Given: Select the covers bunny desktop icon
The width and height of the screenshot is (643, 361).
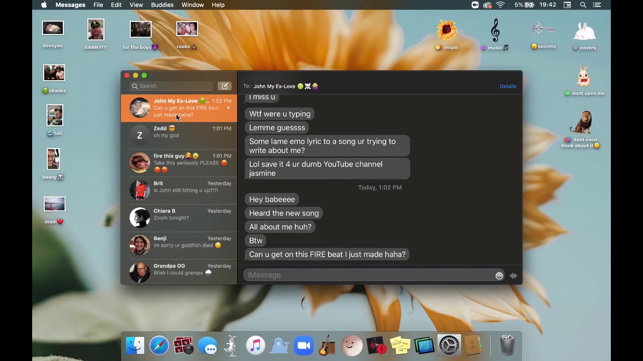Looking at the screenshot, I should [x=585, y=36].
